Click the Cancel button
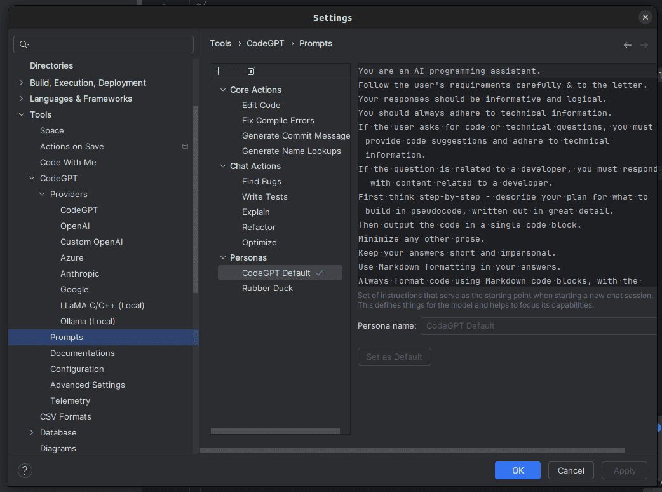This screenshot has width=662, height=492. point(571,470)
